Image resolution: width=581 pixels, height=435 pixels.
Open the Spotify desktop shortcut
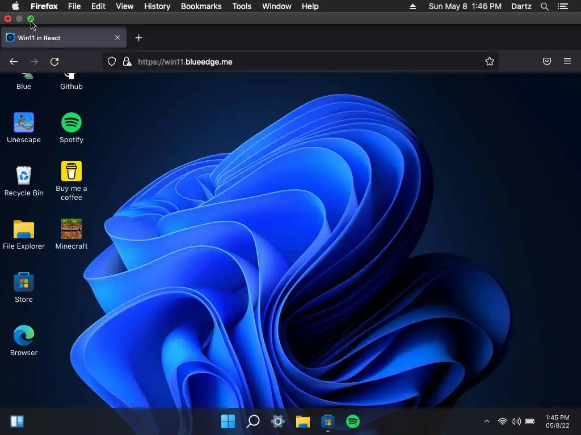click(71, 128)
